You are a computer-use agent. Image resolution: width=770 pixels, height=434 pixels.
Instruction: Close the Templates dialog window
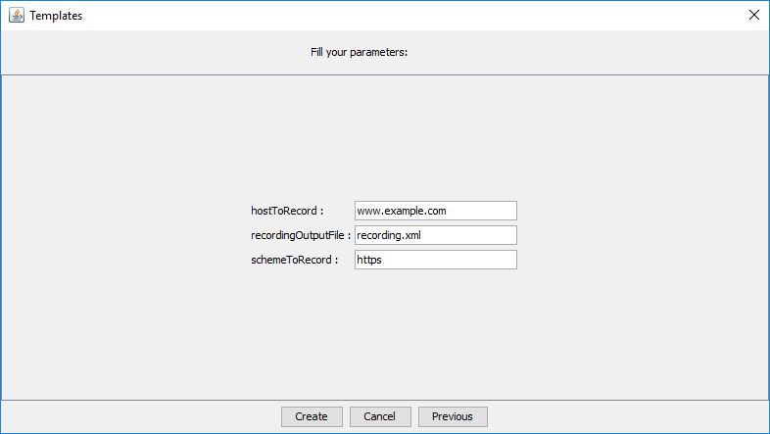(x=753, y=15)
